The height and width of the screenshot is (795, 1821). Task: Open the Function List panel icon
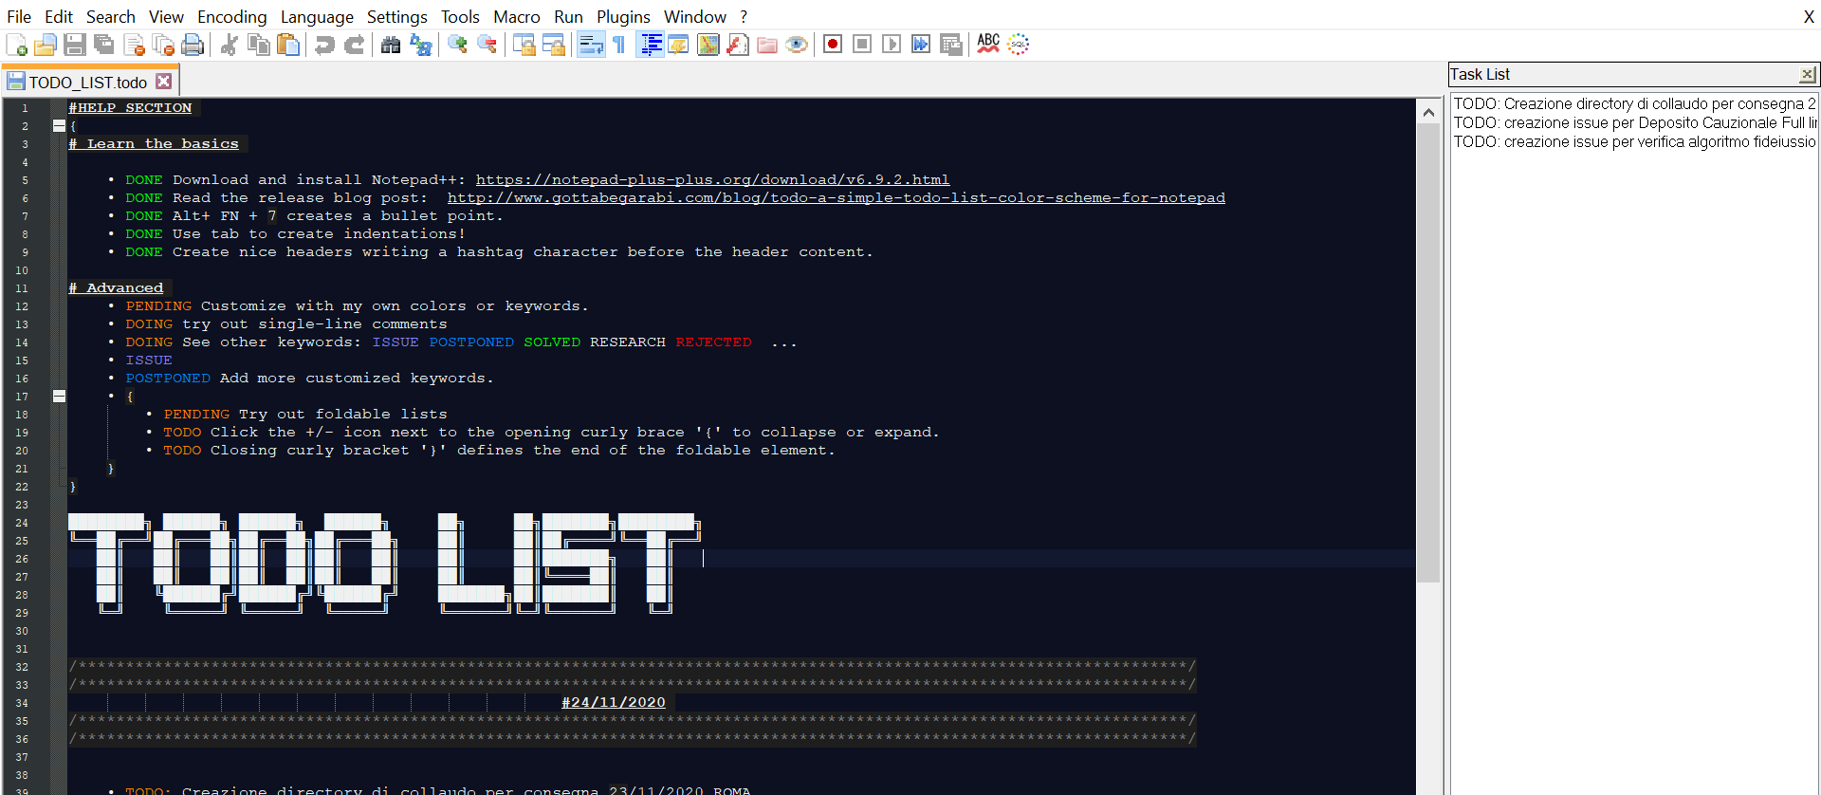click(737, 45)
